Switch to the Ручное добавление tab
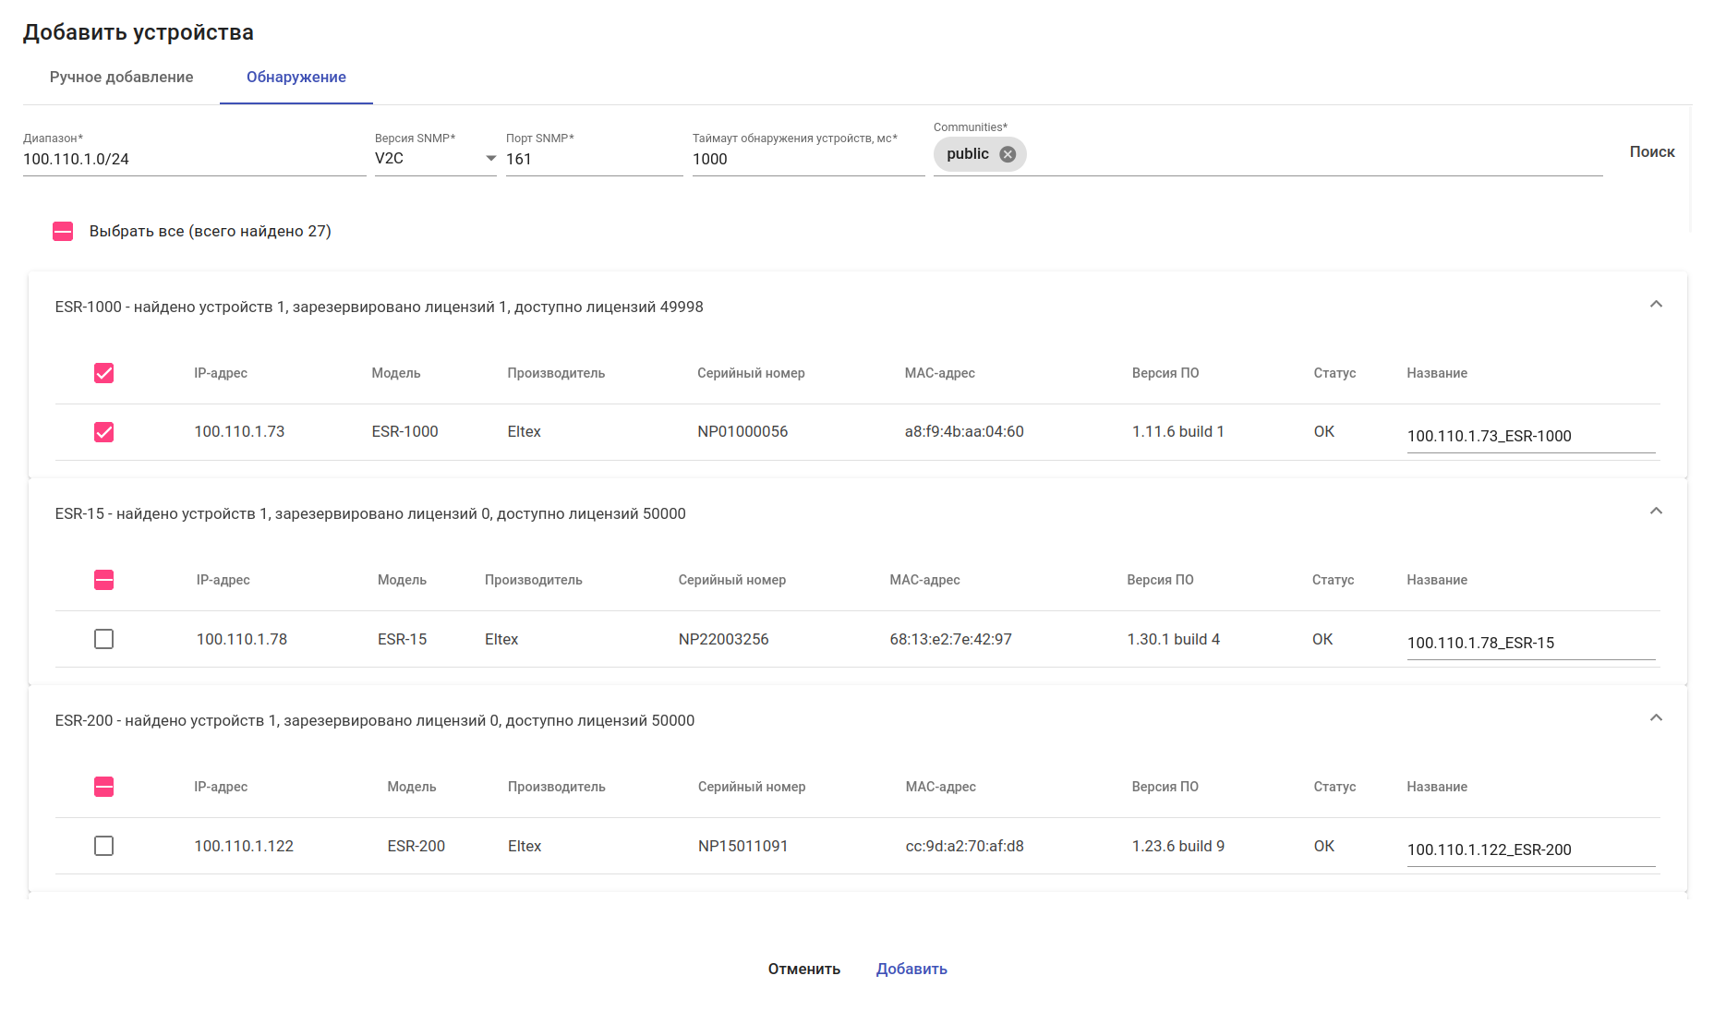1714x1012 pixels. coord(122,78)
